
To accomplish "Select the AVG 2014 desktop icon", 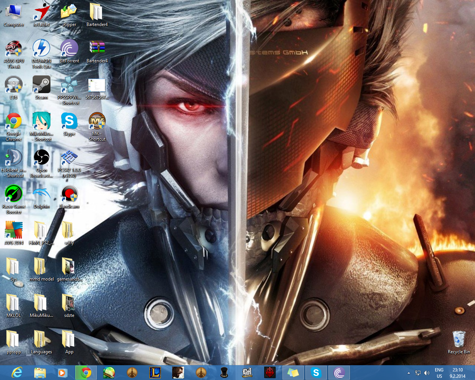I will pos(14,233).
